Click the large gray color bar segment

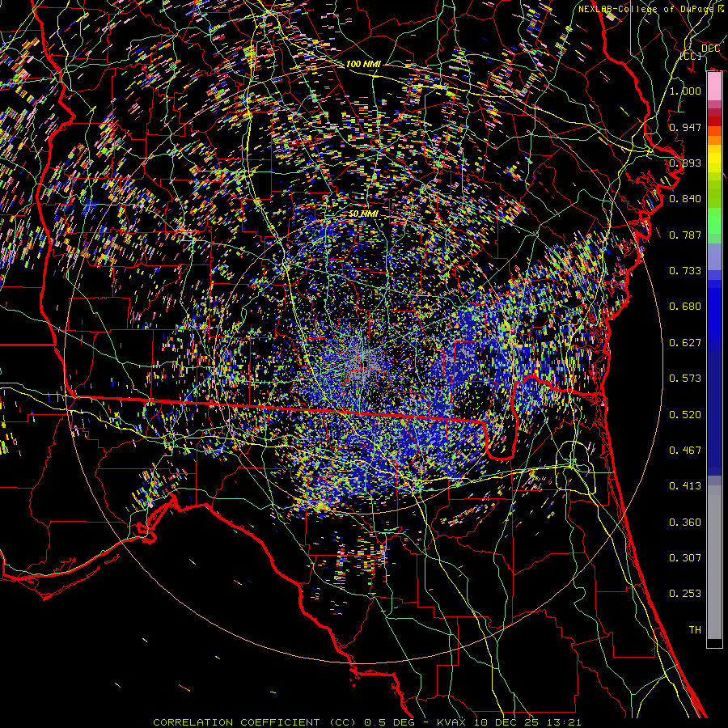click(x=714, y=562)
